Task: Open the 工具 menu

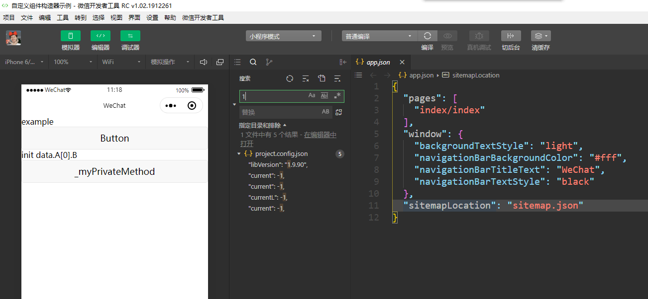Action: [x=63, y=17]
